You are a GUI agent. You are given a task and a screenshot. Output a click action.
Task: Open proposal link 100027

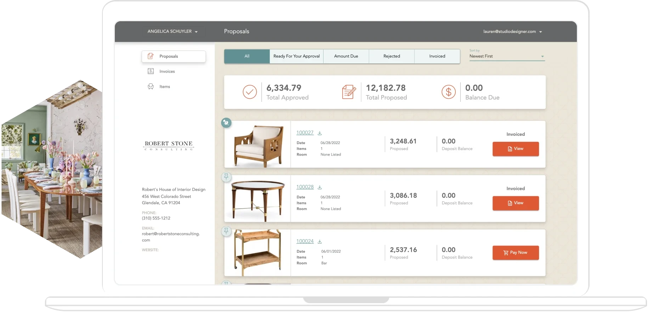[305, 133]
